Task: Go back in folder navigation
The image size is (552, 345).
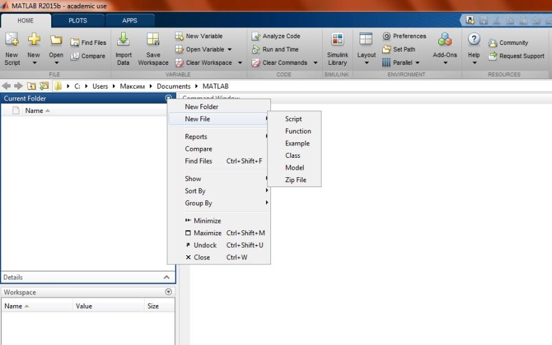Action: [6, 86]
